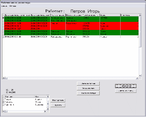Viewport: 146px width, 117px height.
Task: Click the focused button with dashed outline at right
Action: [x=126, y=86]
